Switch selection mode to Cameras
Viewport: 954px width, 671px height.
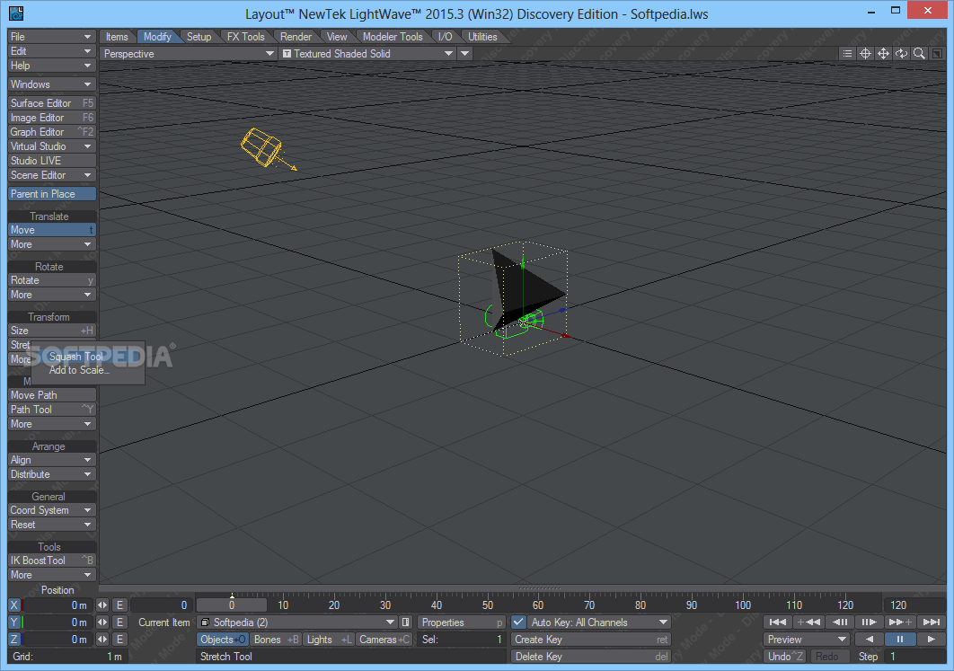pyautogui.click(x=384, y=640)
